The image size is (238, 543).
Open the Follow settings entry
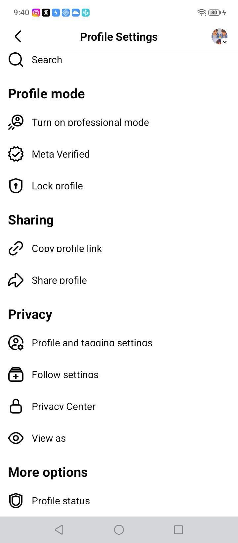click(x=119, y=374)
